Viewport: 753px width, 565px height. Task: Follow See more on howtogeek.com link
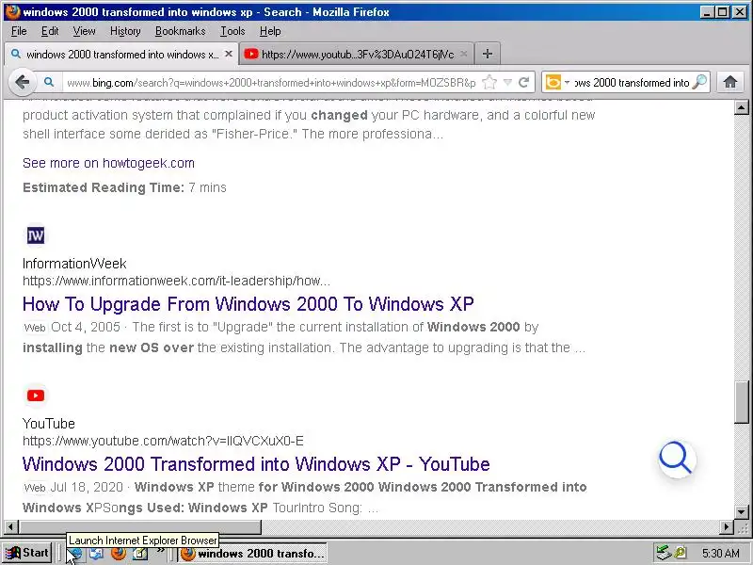pyautogui.click(x=108, y=163)
